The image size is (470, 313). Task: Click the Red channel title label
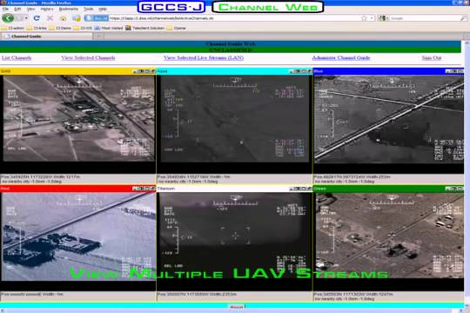pyautogui.click(x=5, y=189)
